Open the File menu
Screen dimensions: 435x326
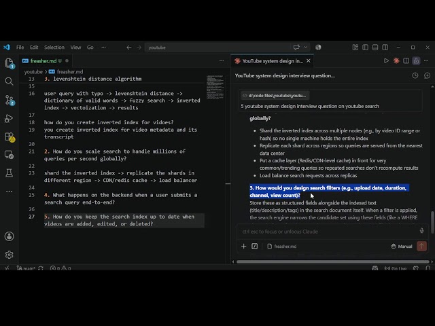(20, 48)
